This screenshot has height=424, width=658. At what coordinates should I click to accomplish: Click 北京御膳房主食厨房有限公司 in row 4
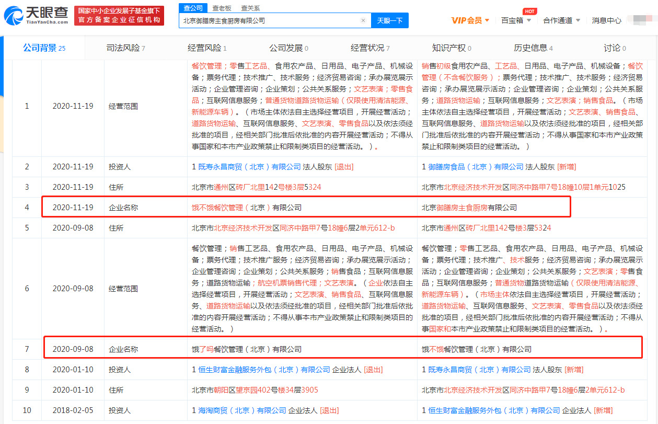pos(469,208)
